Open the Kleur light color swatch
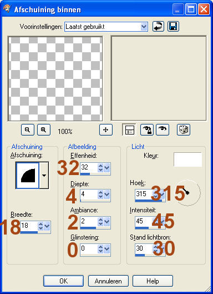This screenshot has width=213, height=294. 187,160
